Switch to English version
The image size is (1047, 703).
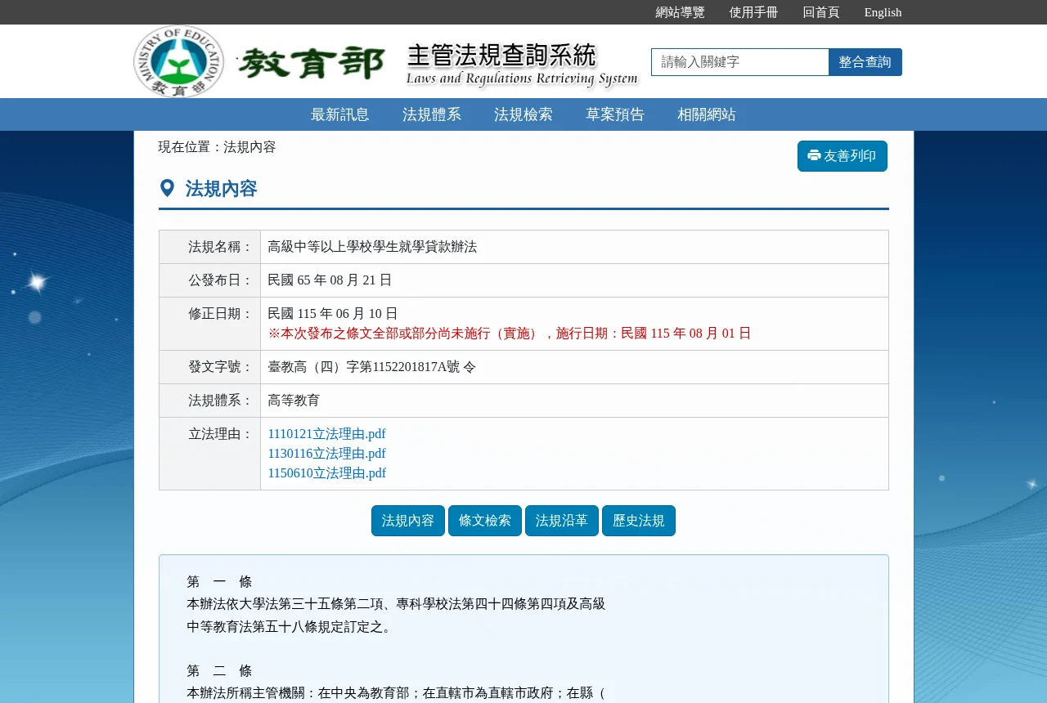point(883,12)
